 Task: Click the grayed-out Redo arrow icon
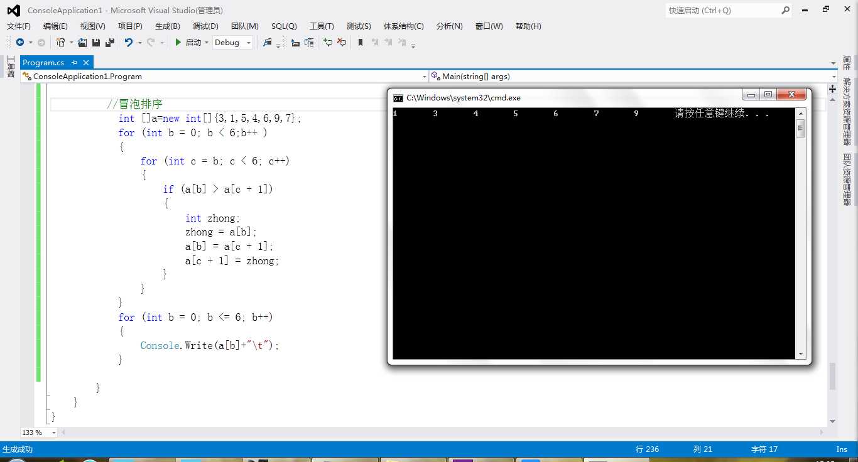tap(151, 43)
